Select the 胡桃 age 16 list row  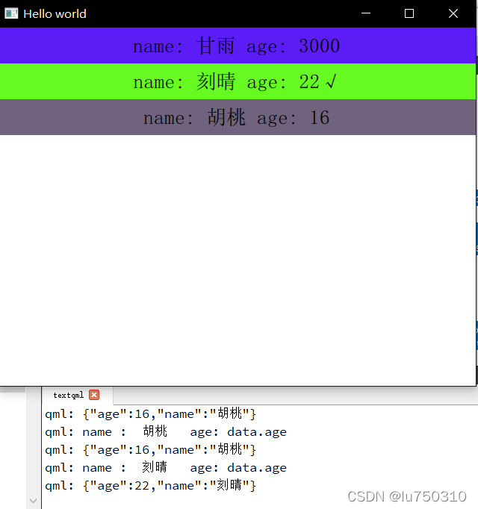(x=238, y=117)
